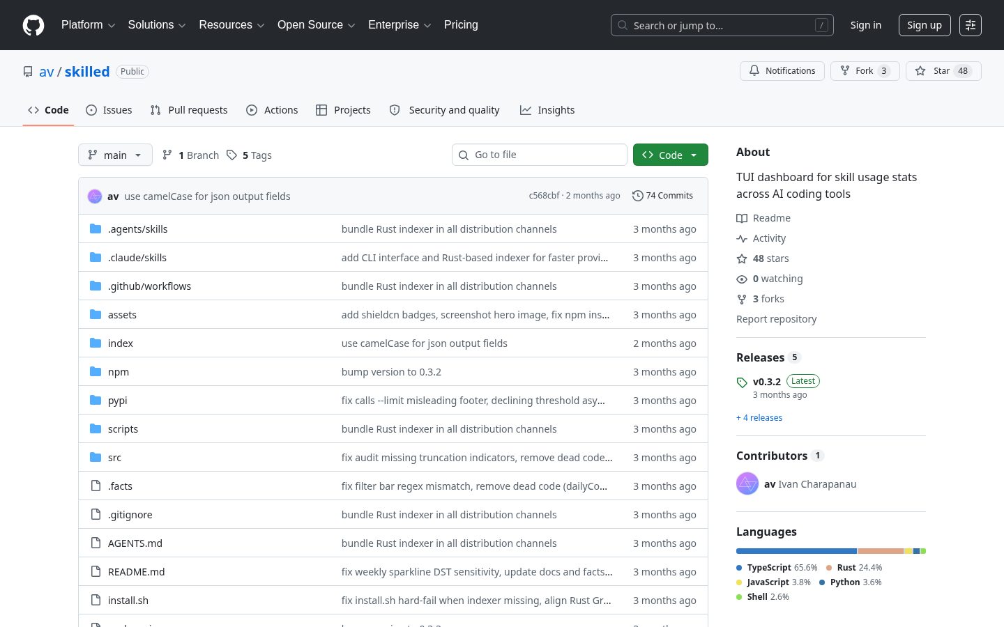This screenshot has height=627, width=1004.
Task: Click the Rust orange language bar segment
Action: (881, 551)
